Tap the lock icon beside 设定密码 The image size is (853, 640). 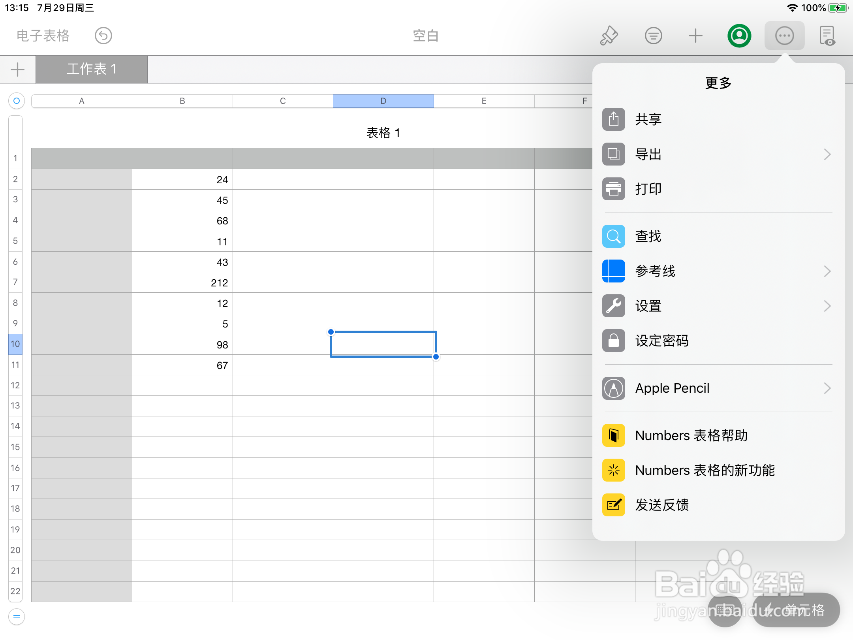[614, 341]
